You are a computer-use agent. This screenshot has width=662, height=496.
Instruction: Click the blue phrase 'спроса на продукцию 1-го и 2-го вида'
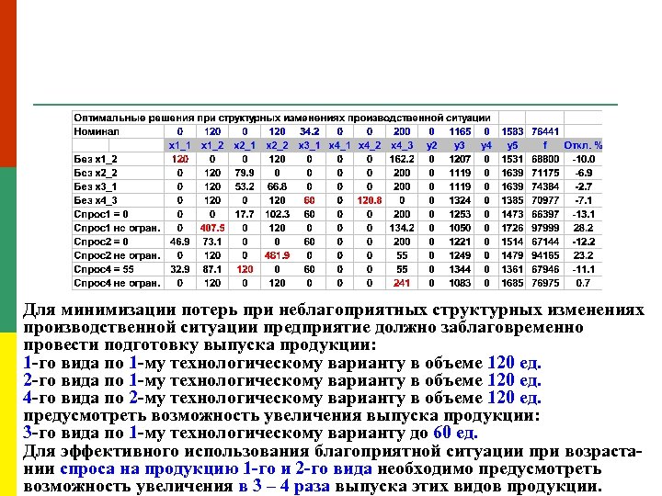tap(216, 468)
